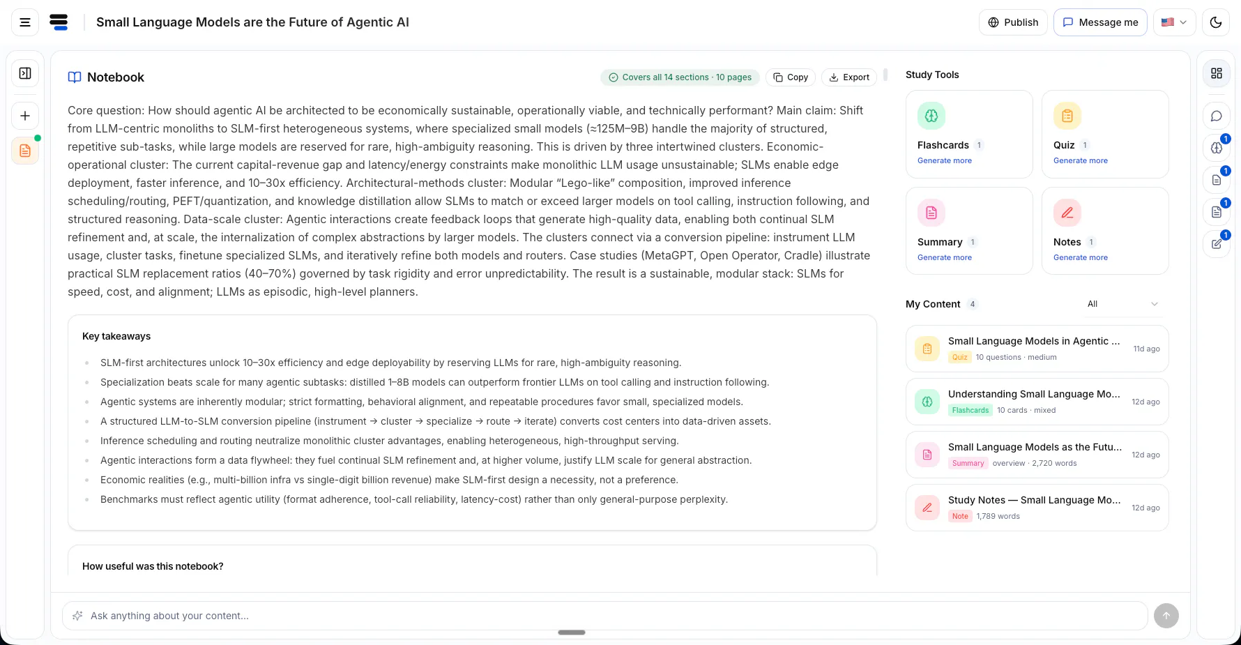
Task: Click the My Content count badge 4
Action: (973, 304)
